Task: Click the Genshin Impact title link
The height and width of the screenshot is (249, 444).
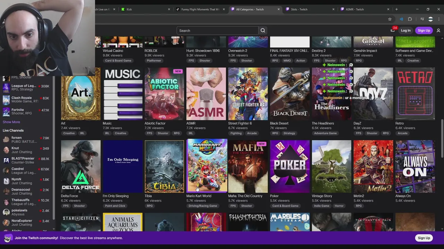Action: [x=365, y=50]
